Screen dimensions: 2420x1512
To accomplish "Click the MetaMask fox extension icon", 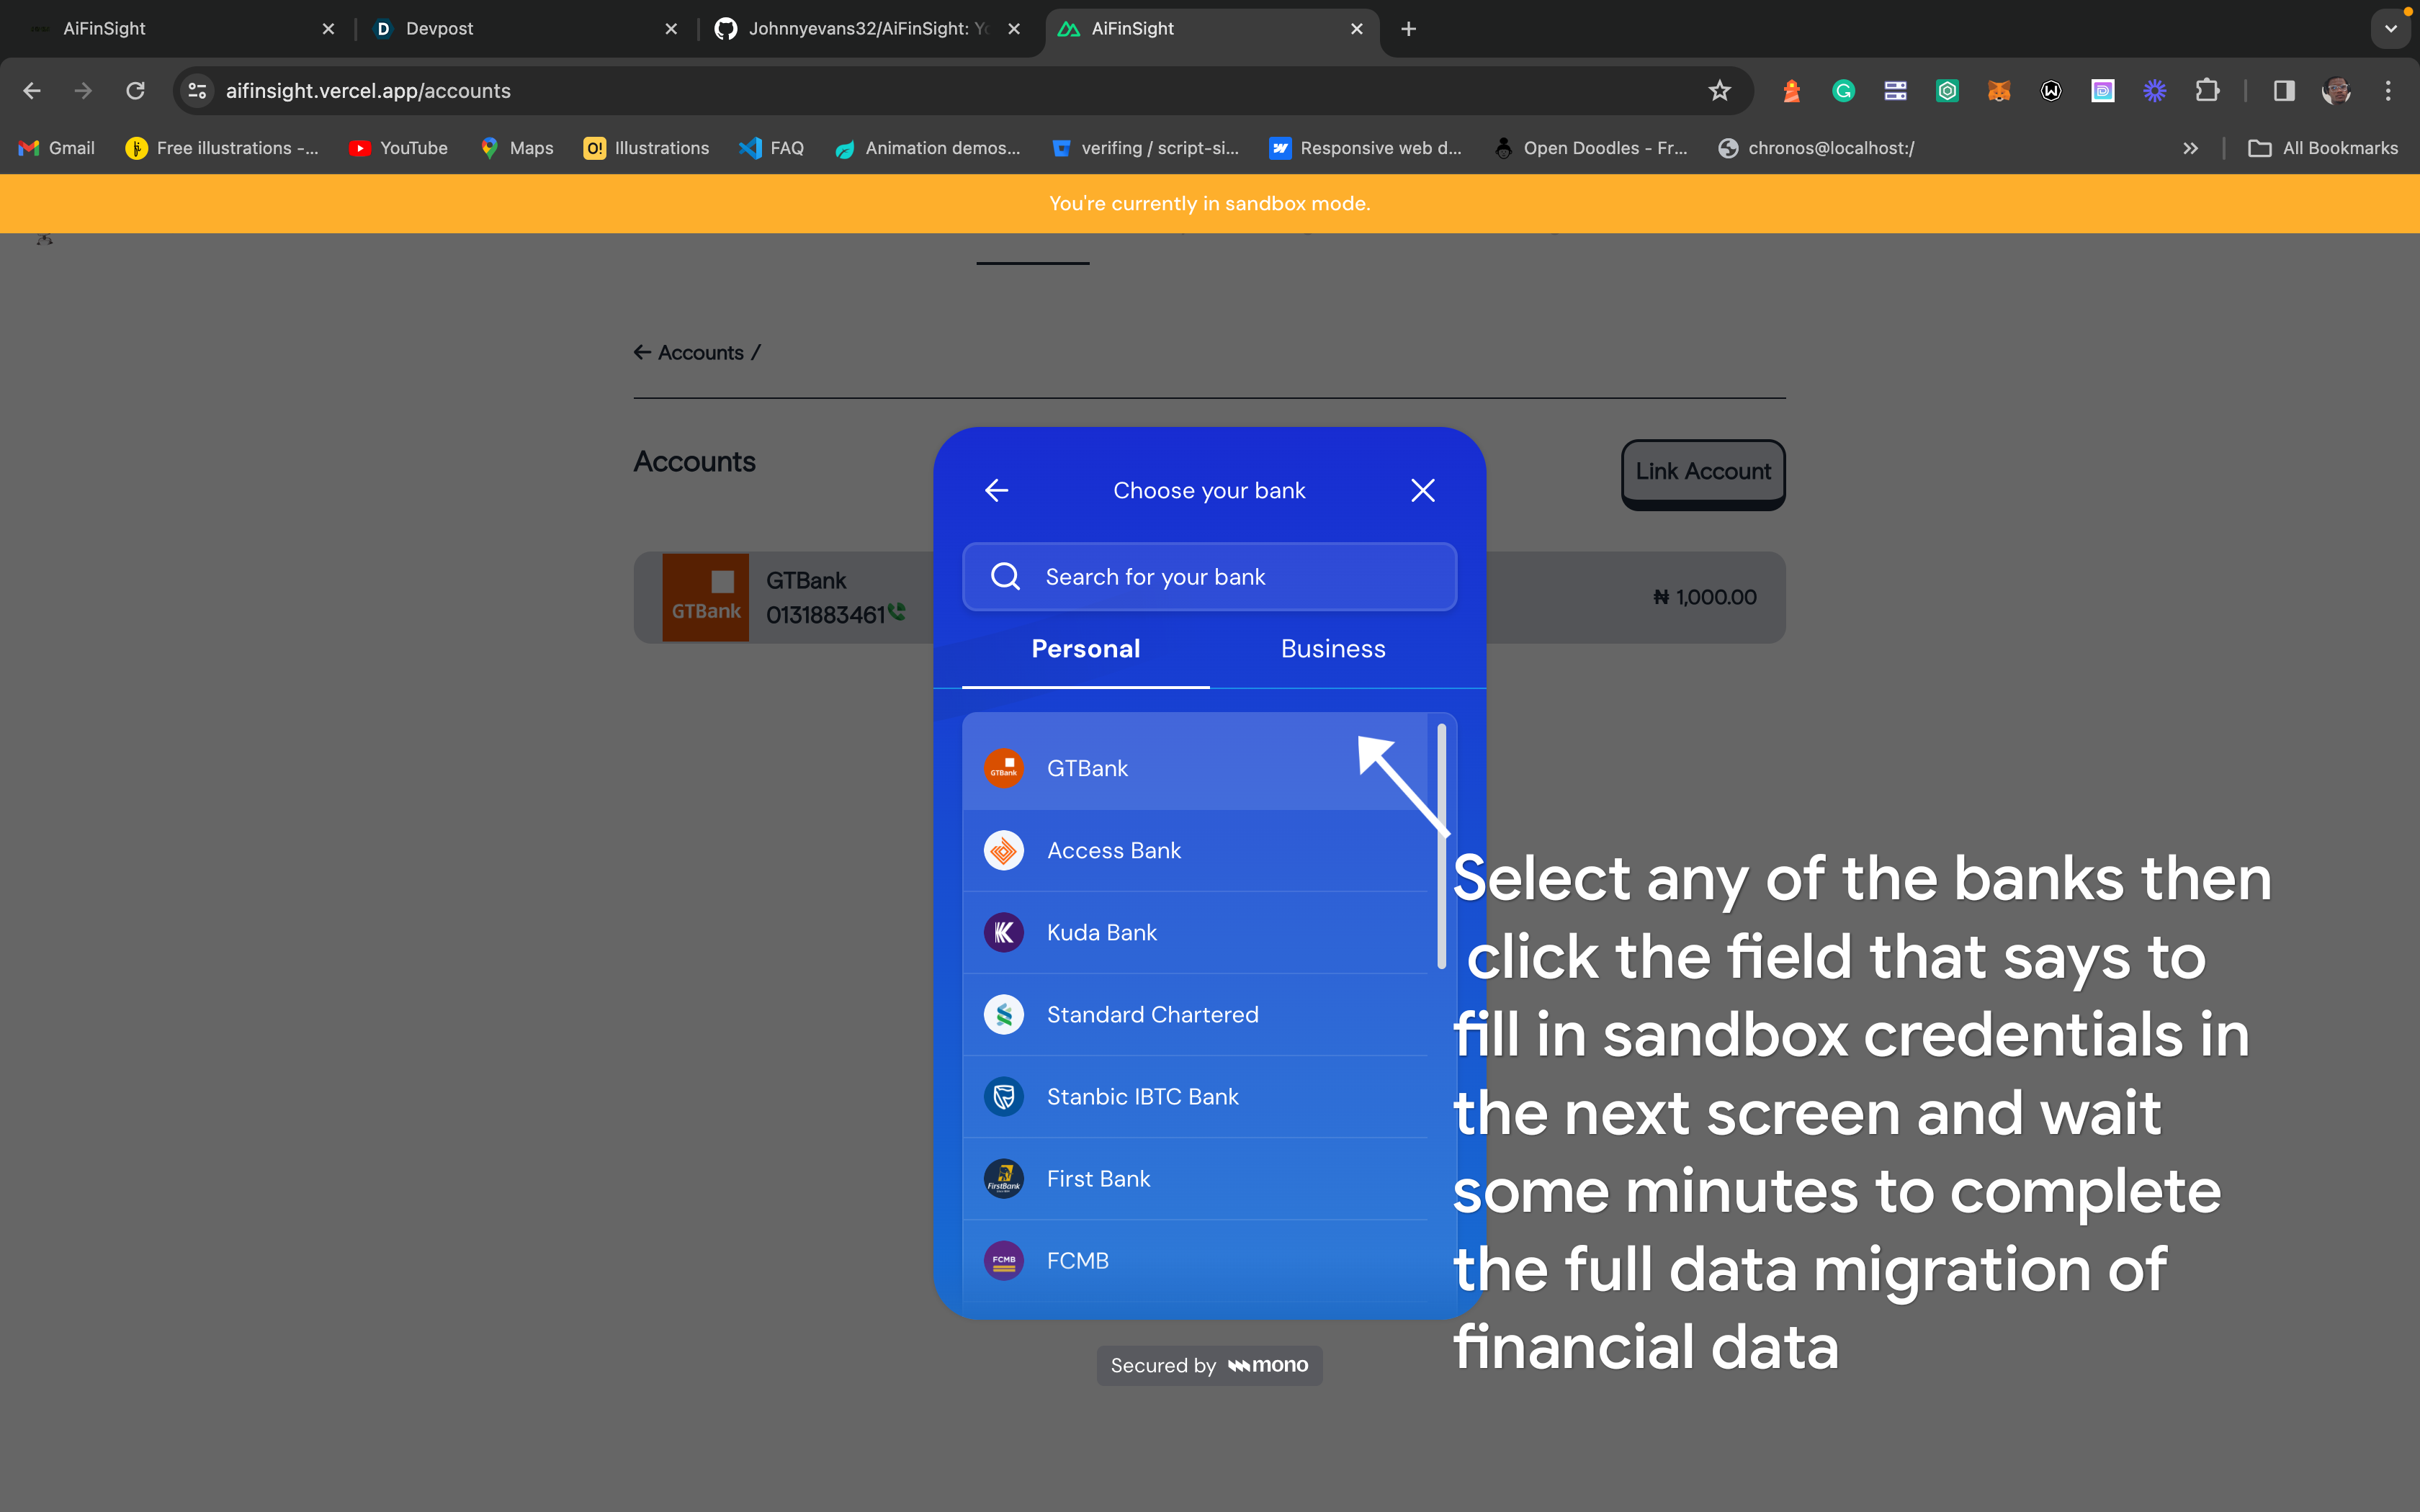I will point(1998,91).
